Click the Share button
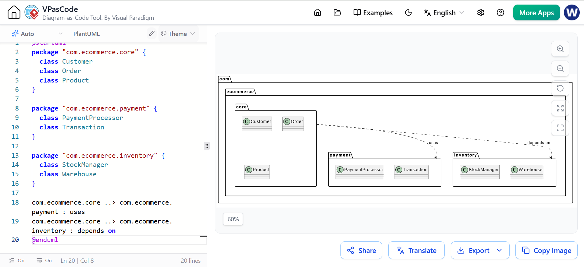This screenshot has height=267, width=584. pos(361,250)
